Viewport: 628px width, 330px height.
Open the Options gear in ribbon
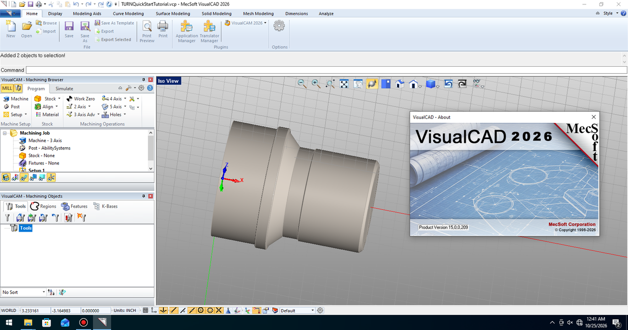click(279, 25)
